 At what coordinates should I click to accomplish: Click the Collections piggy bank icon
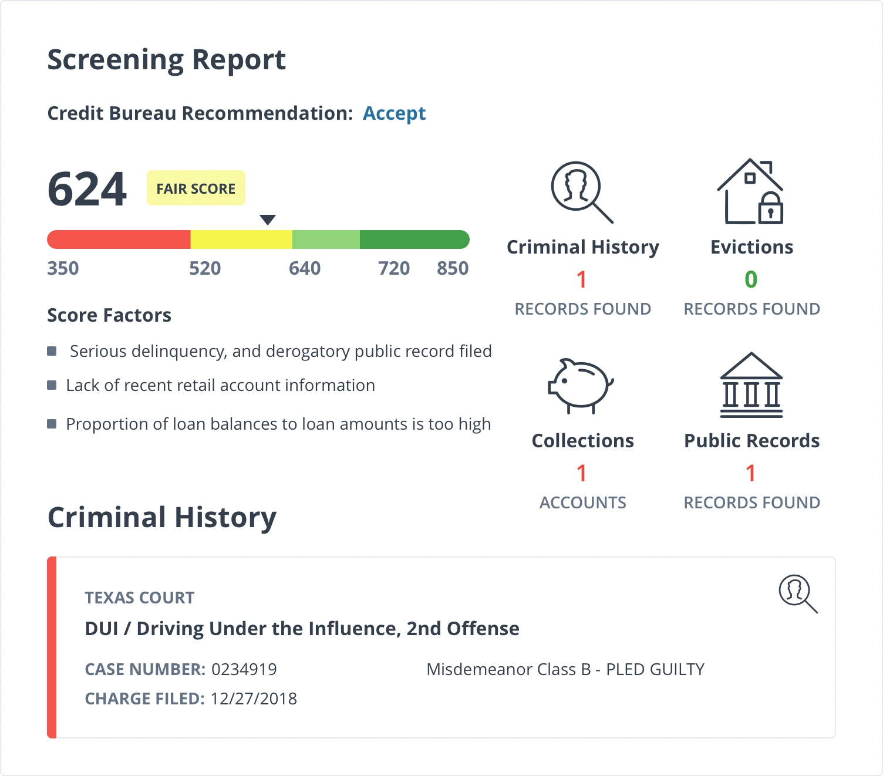pyautogui.click(x=581, y=386)
